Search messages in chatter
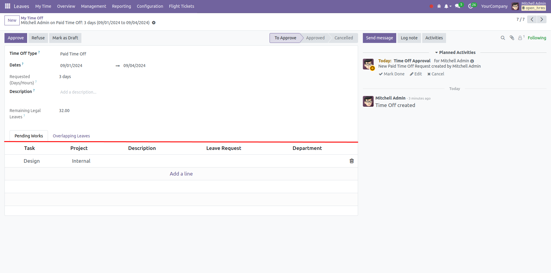The width and height of the screenshot is (551, 273). (503, 38)
